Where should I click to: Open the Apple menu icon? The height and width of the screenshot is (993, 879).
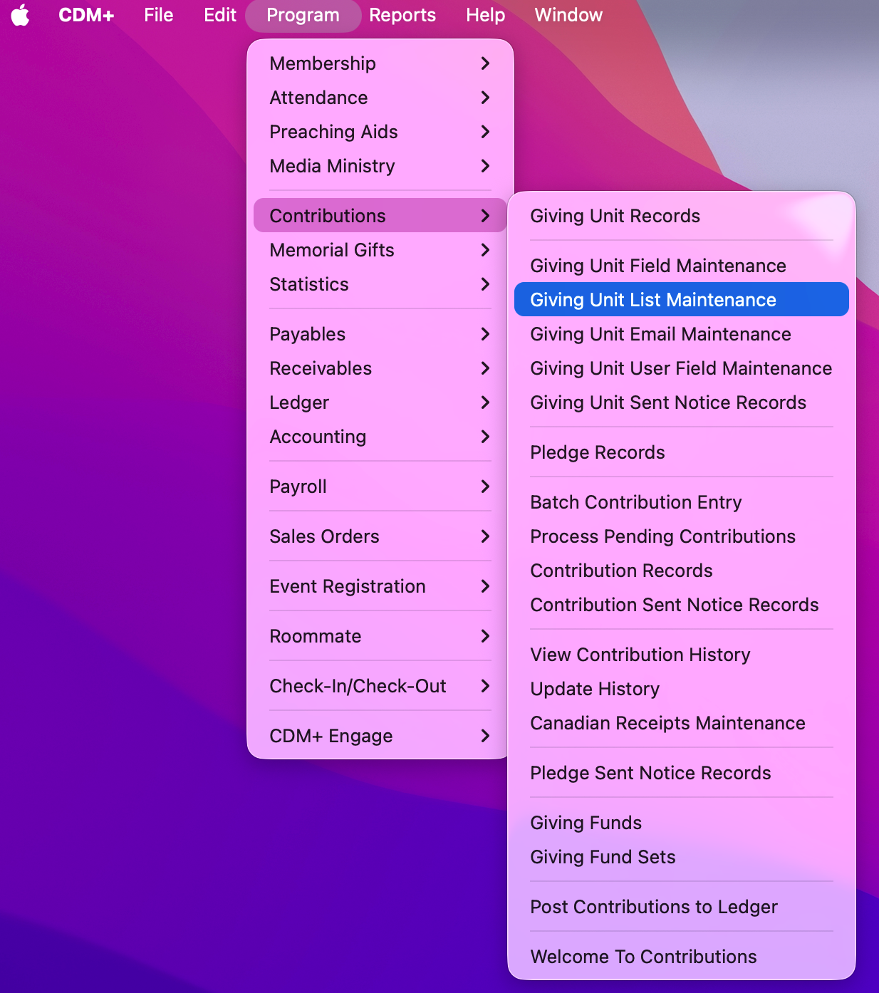[x=21, y=15]
